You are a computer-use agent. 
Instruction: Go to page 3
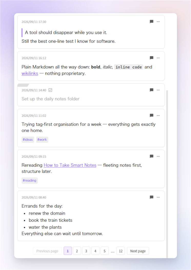(86, 251)
